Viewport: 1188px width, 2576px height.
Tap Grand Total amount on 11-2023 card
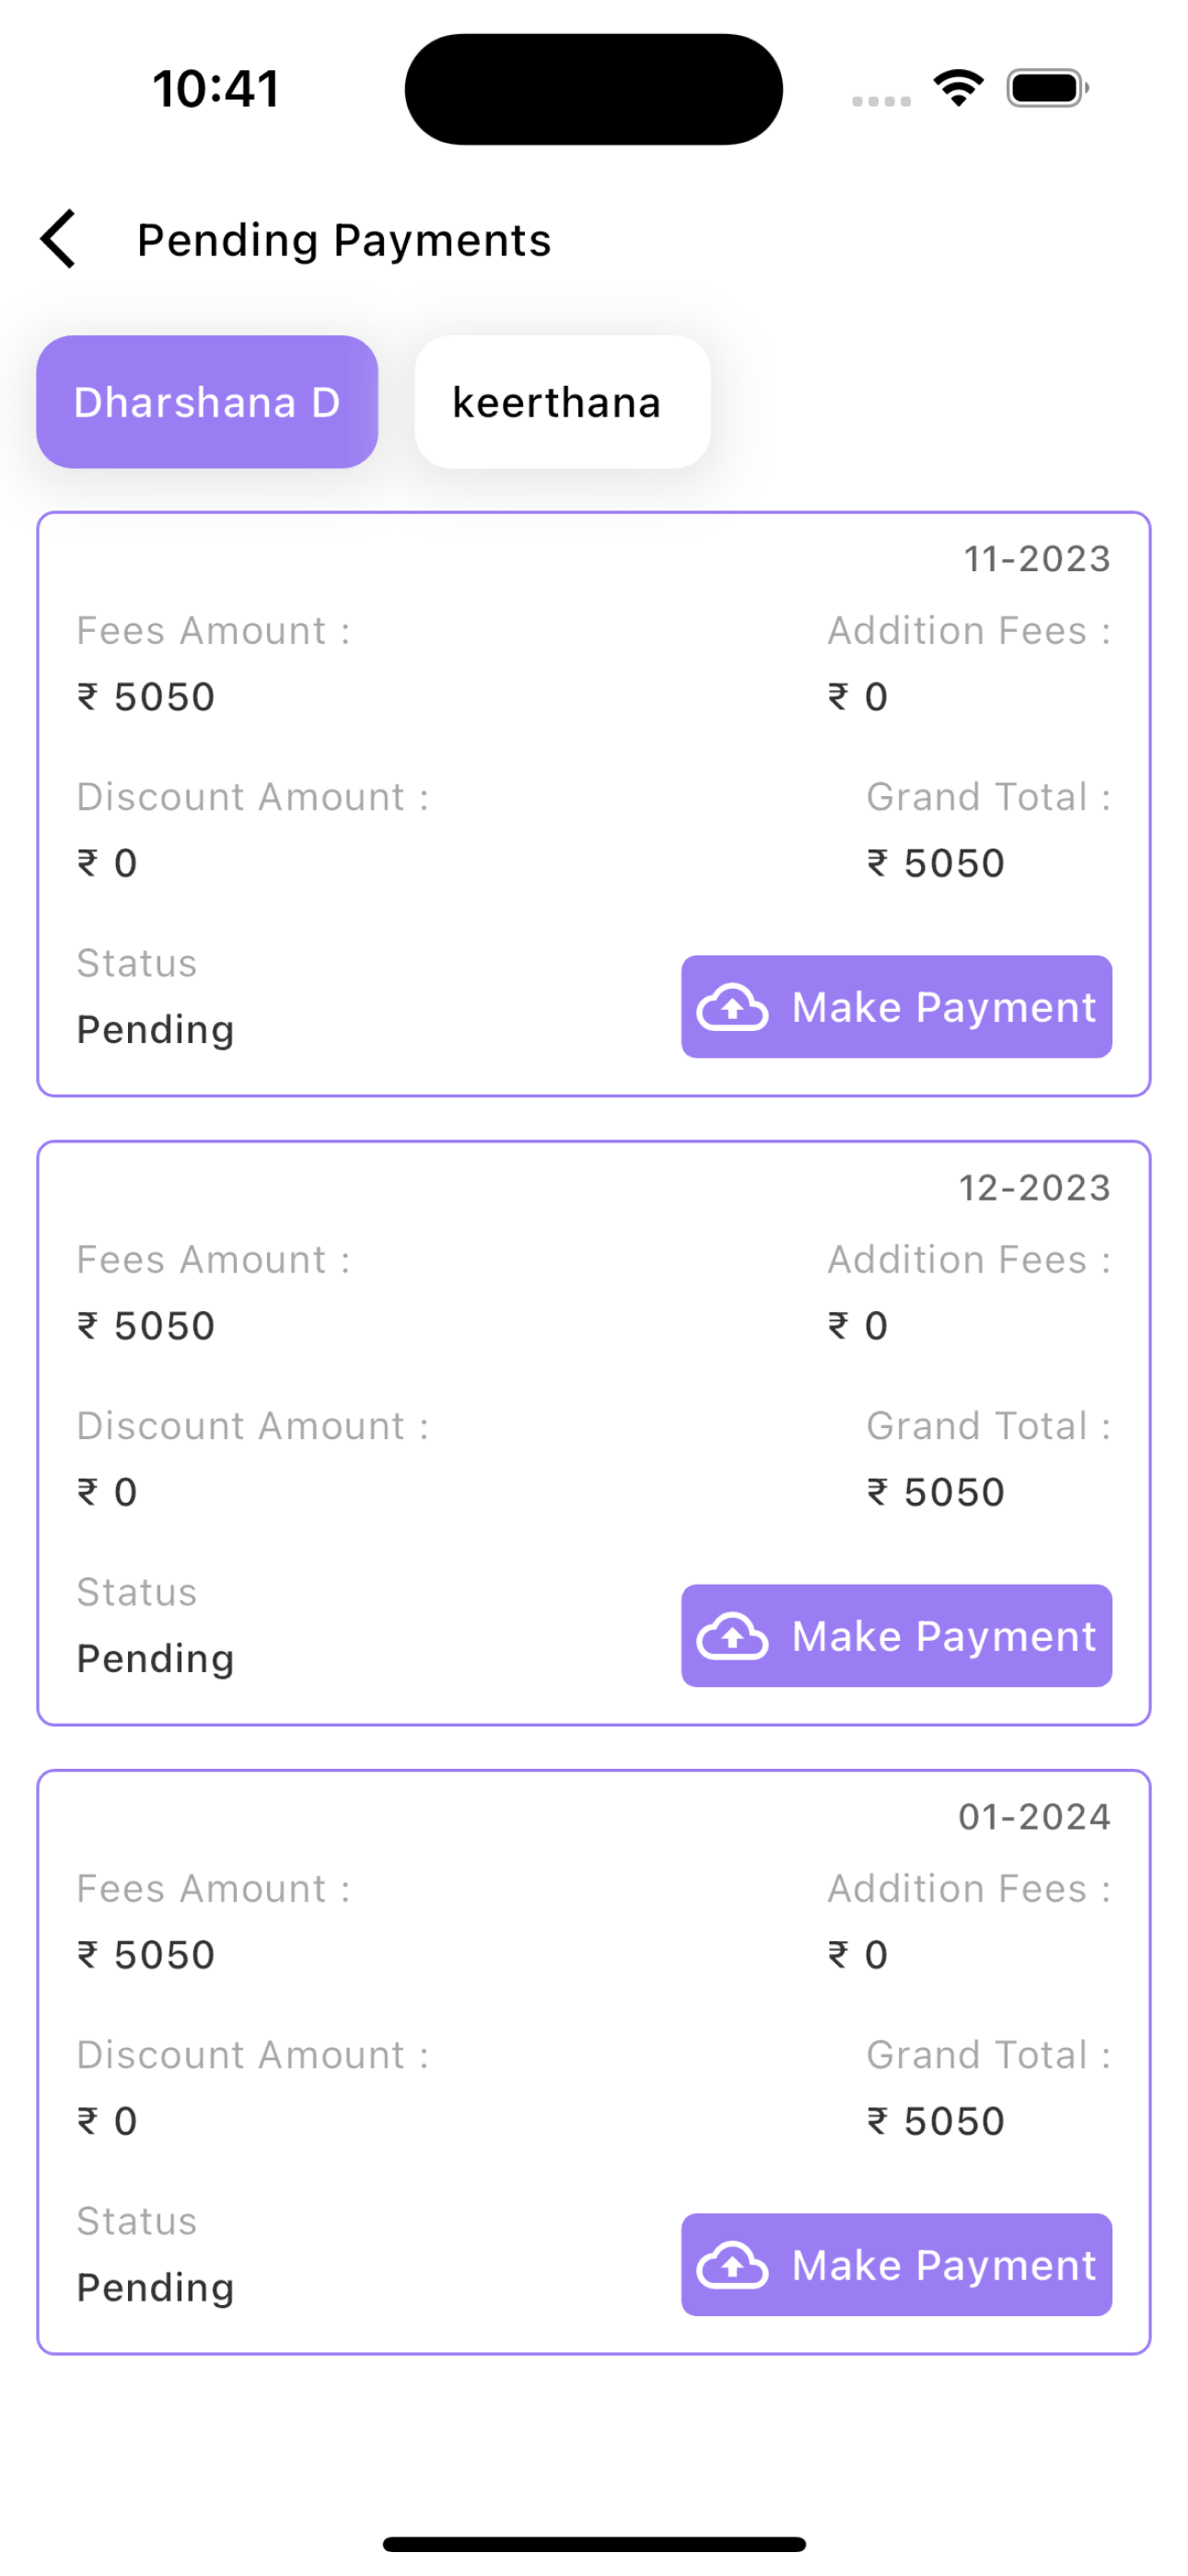pos(936,864)
